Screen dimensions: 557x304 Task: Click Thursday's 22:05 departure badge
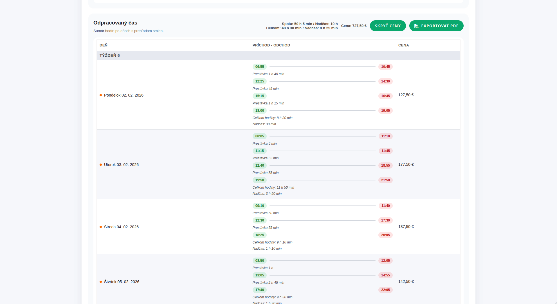[385, 290]
